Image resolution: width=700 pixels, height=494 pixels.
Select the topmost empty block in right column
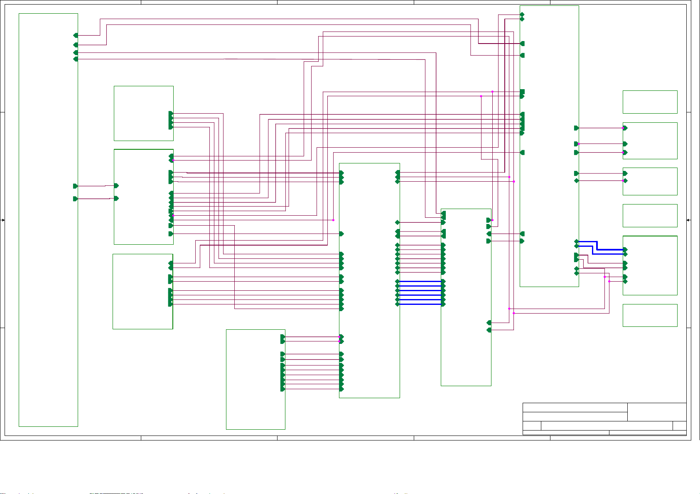click(x=650, y=102)
